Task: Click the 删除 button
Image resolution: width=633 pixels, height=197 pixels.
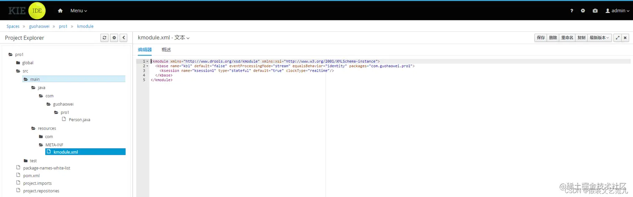Action: (553, 38)
